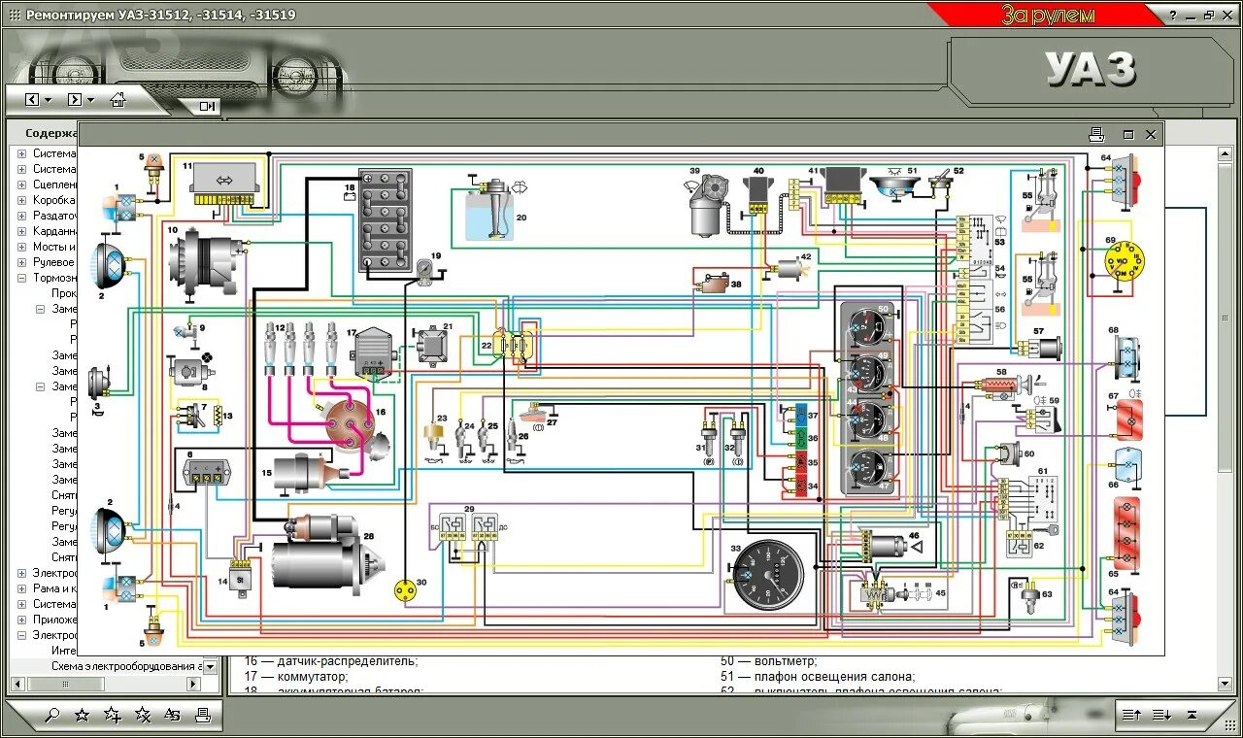Click the За рулем logo banner
Screen dimensions: 1243x738
tap(1048, 15)
